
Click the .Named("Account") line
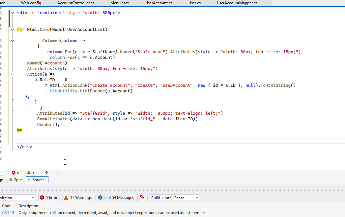[46, 63]
